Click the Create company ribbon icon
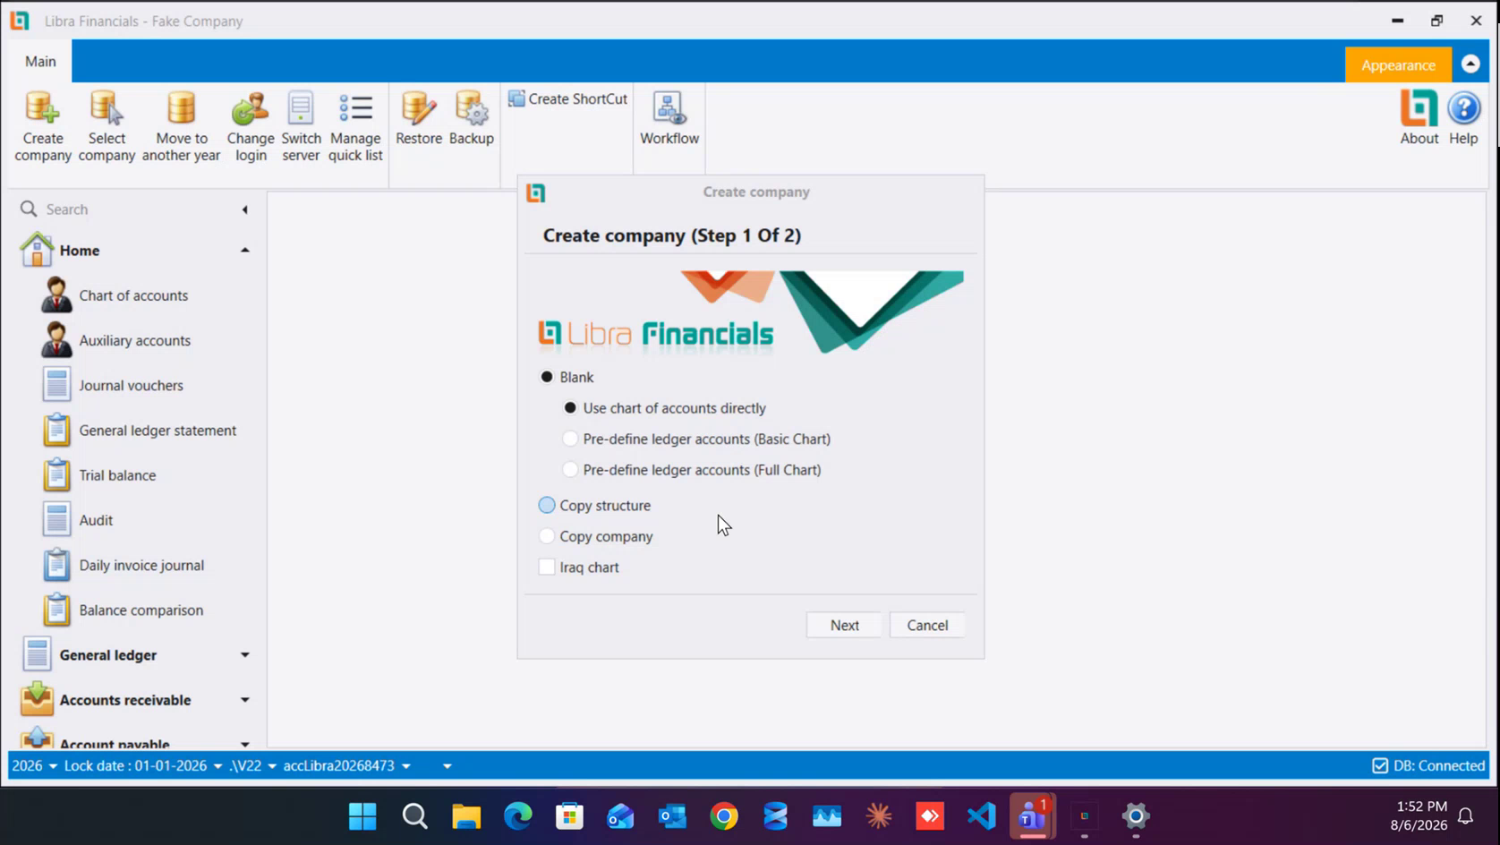This screenshot has height=845, width=1500. click(x=43, y=126)
